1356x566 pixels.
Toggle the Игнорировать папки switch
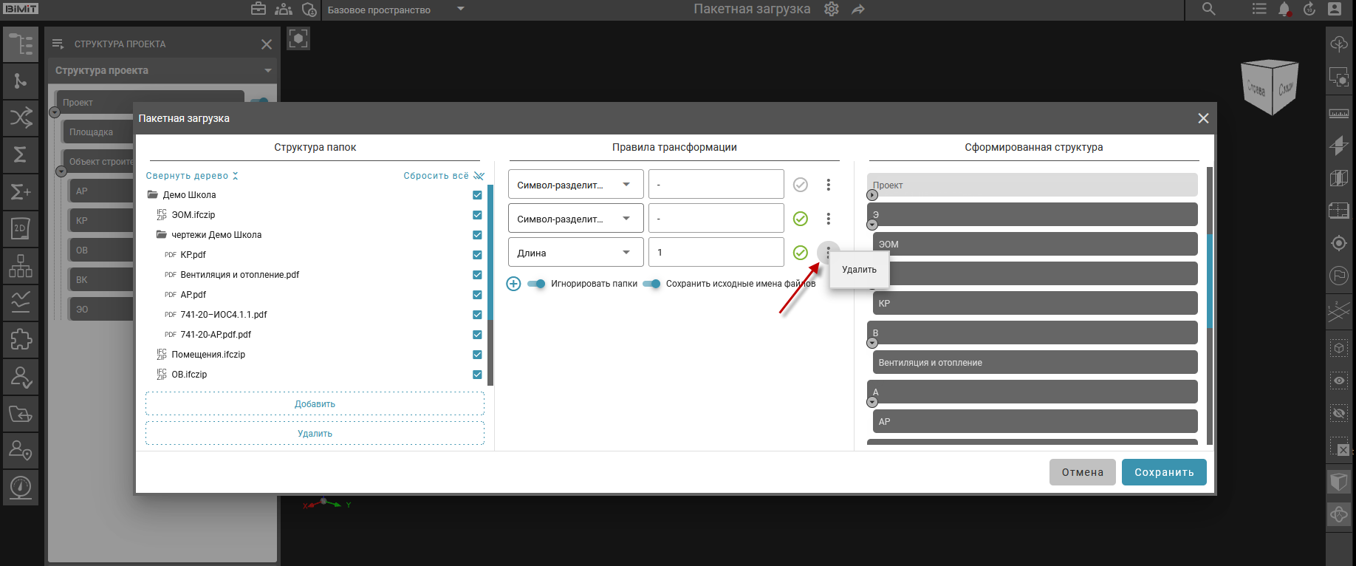537,284
